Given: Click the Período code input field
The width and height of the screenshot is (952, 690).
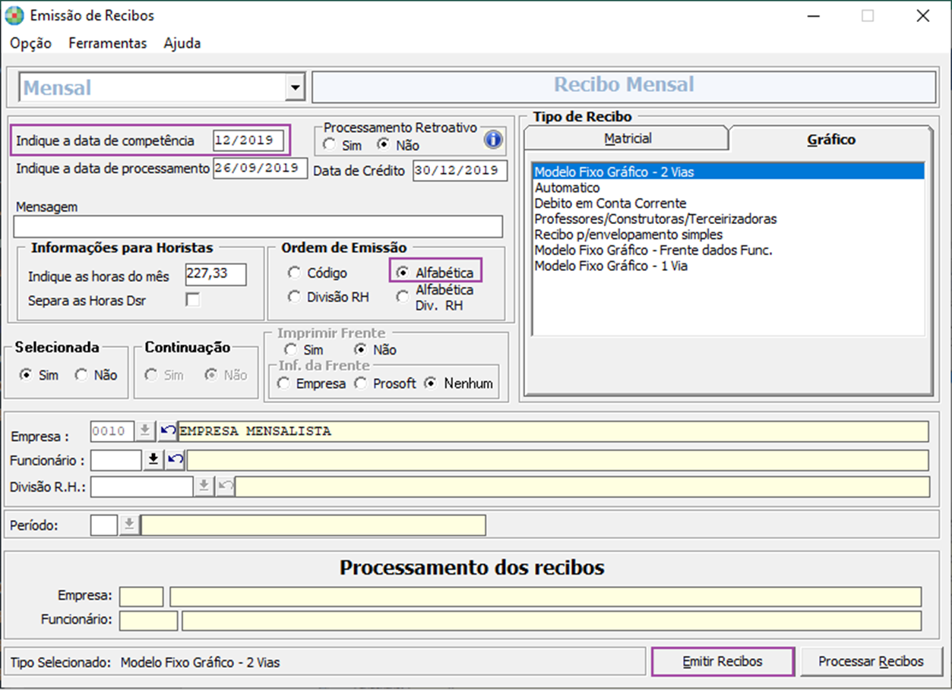Looking at the screenshot, I should pyautogui.click(x=104, y=525).
